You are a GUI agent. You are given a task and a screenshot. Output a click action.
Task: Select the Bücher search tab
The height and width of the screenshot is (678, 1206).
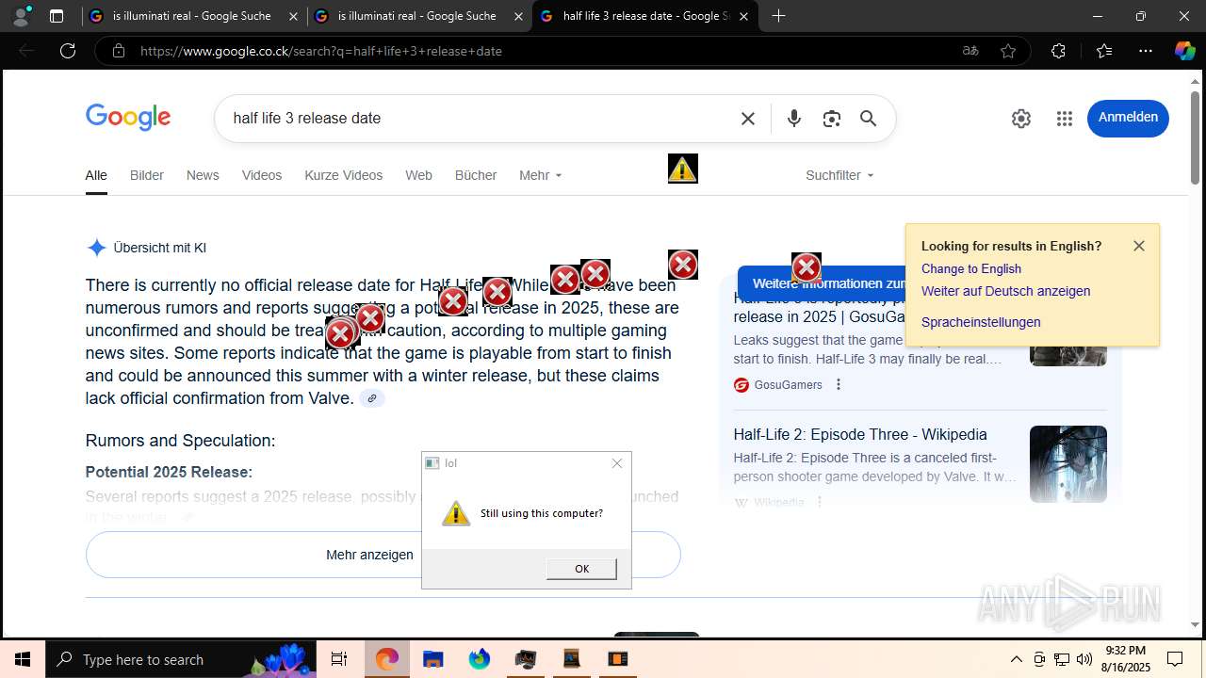point(476,175)
